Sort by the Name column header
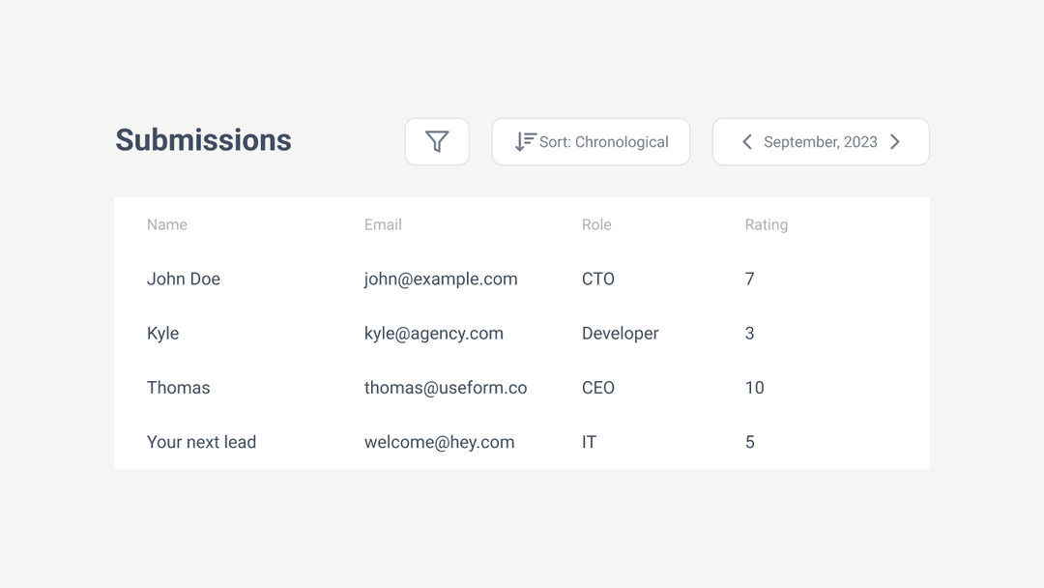The width and height of the screenshot is (1044, 588). (167, 225)
